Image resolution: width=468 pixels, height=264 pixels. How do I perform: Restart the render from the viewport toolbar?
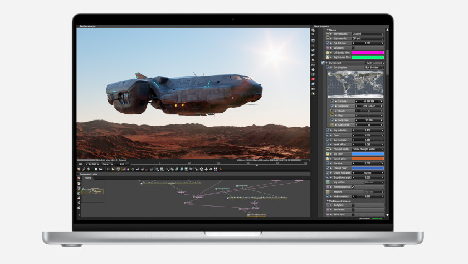(101, 169)
